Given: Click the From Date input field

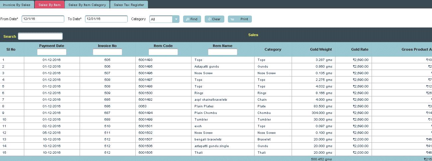Looking at the screenshot, I should point(43,19).
